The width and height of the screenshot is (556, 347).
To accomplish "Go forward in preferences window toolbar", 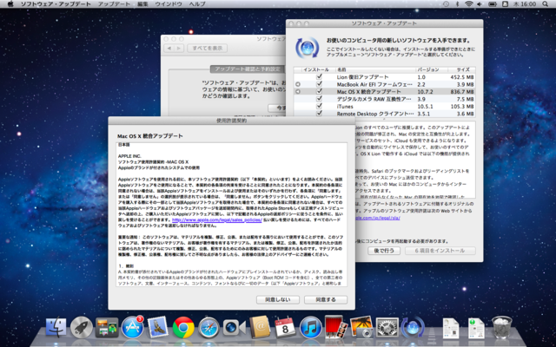I will click(x=179, y=49).
